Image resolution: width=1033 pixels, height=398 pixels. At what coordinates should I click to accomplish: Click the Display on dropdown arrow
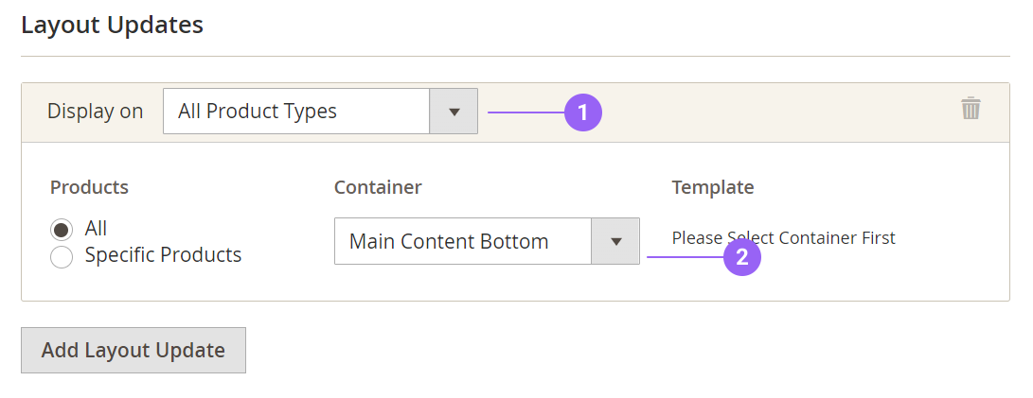click(x=454, y=112)
